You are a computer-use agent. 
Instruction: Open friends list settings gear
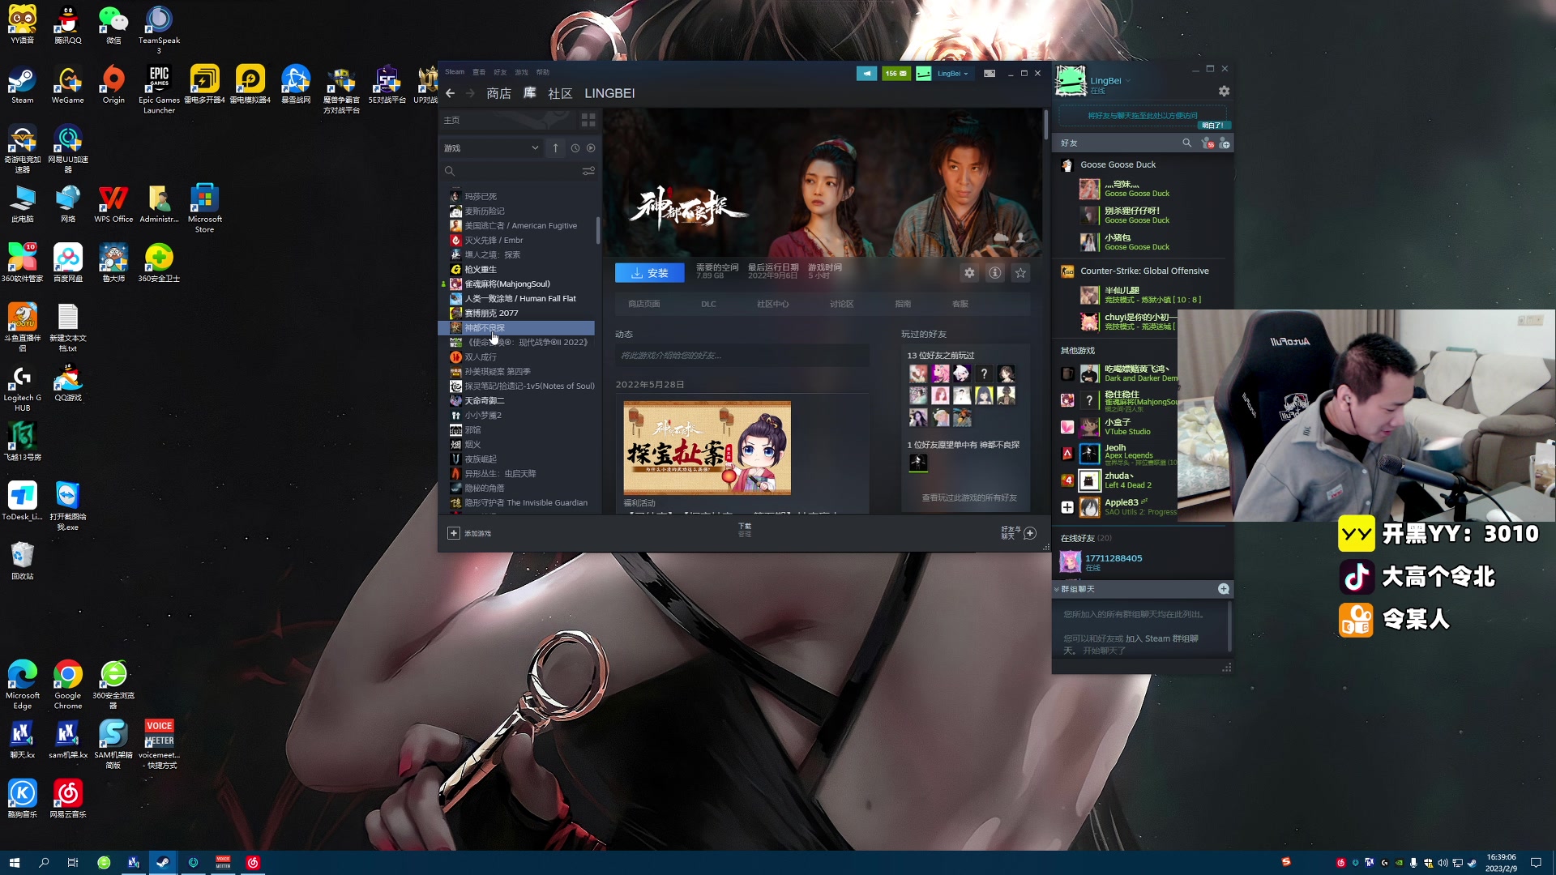[1224, 92]
